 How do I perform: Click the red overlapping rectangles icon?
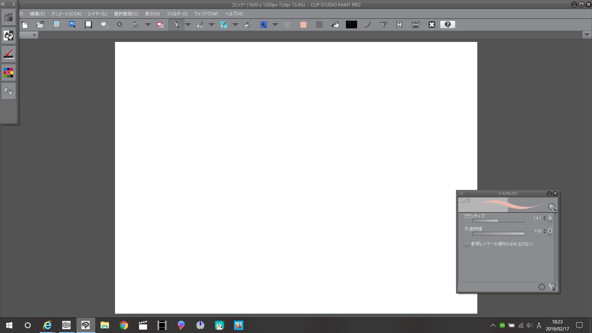point(160,25)
